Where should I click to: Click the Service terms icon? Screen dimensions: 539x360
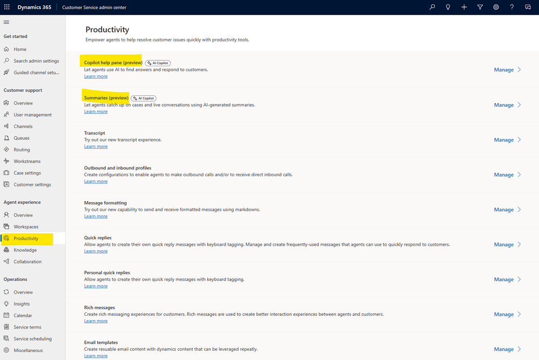tap(6, 327)
